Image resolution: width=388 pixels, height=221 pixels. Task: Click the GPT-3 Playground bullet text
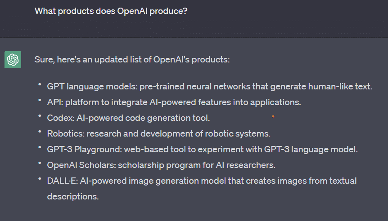point(203,150)
